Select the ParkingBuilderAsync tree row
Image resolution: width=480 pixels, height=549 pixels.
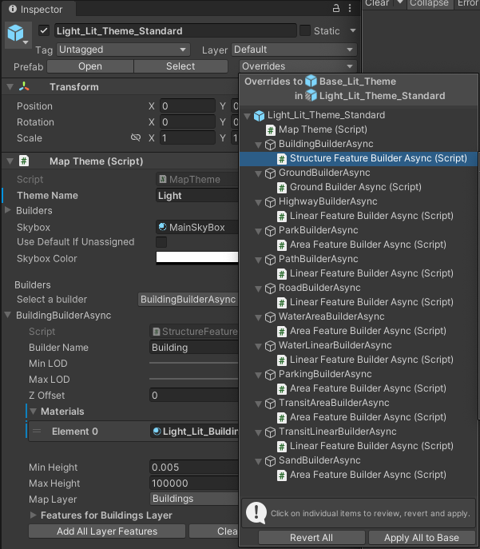pos(359,374)
